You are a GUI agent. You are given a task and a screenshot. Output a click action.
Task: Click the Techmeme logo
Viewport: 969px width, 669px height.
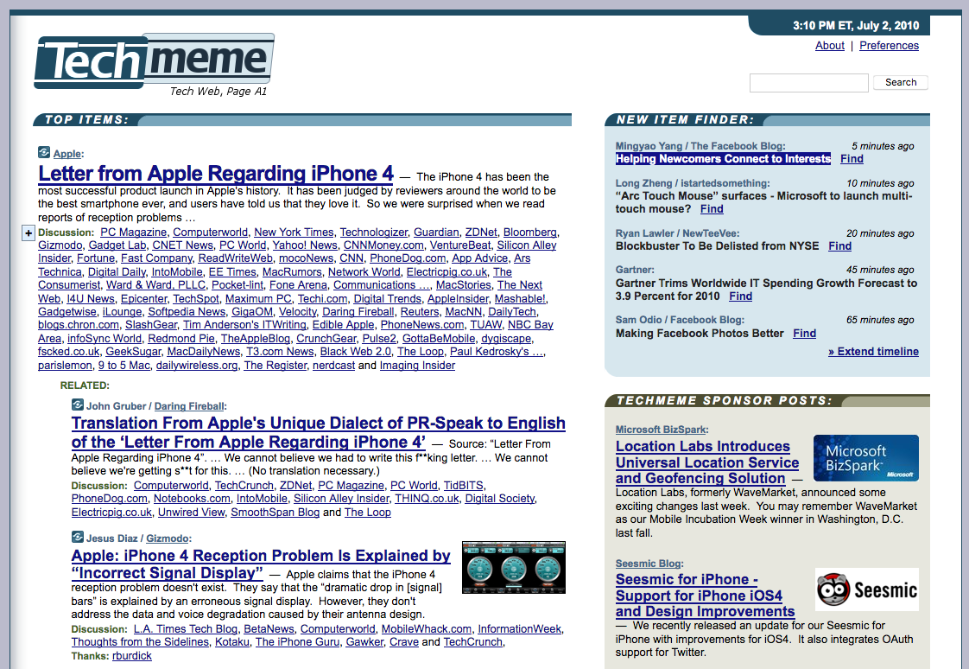pyautogui.click(x=154, y=61)
